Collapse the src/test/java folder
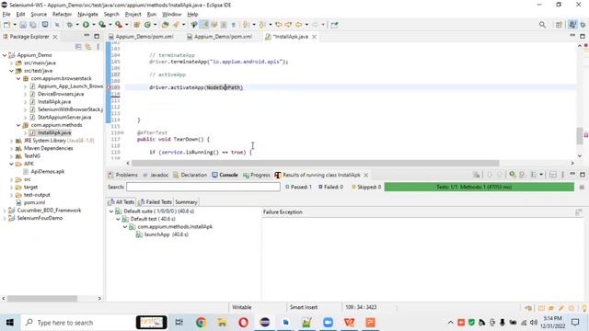This screenshot has width=589, height=331. click(x=12, y=71)
